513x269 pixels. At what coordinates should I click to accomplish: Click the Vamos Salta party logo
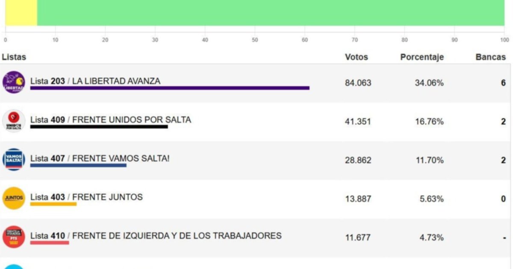[14, 160]
